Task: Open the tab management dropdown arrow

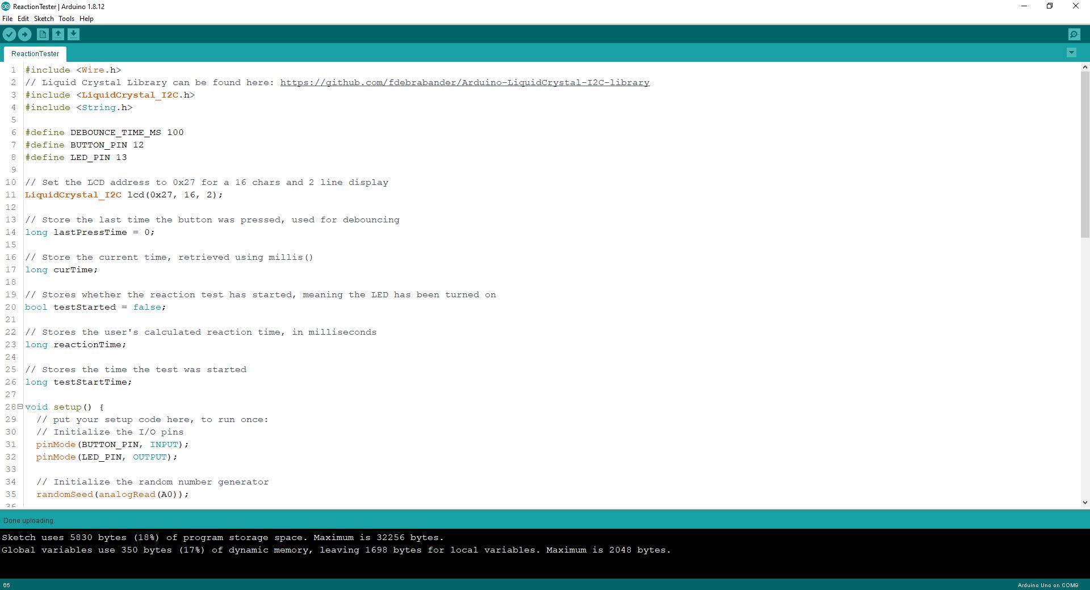Action: pos(1071,53)
